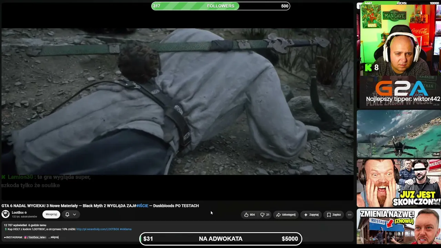441x248 pixels.
Task: Open the LootBox channel name link
Action: click(18, 213)
